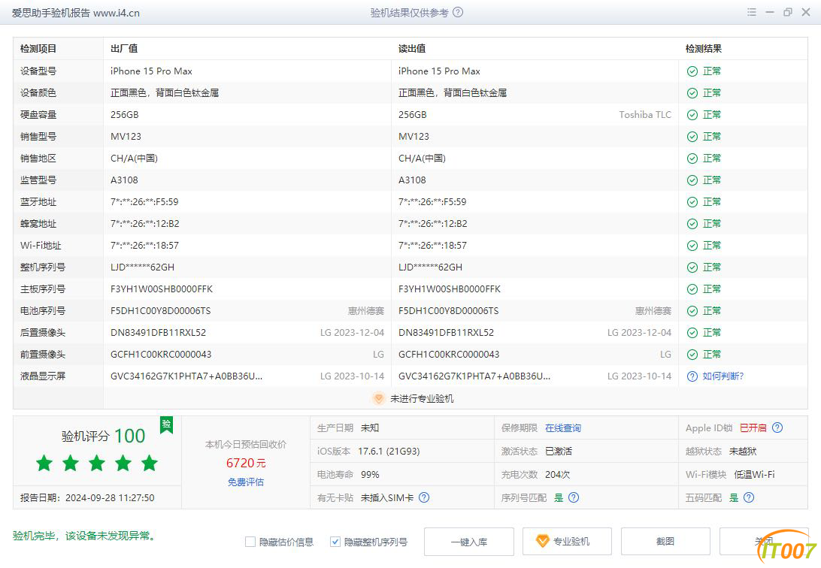Select 已激活 activation status value
This screenshot has height=568, width=821.
559,452
